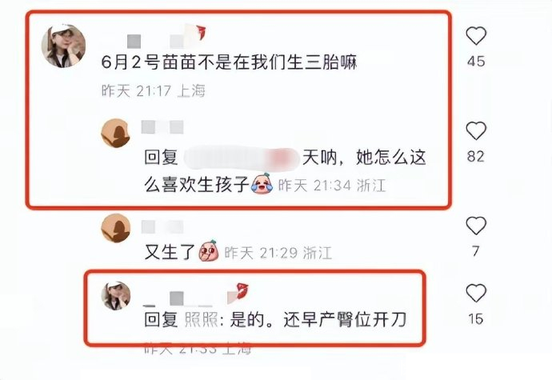Tap the timestamp 昨天 21:17 上海
This screenshot has height=380, width=552.
[153, 91]
